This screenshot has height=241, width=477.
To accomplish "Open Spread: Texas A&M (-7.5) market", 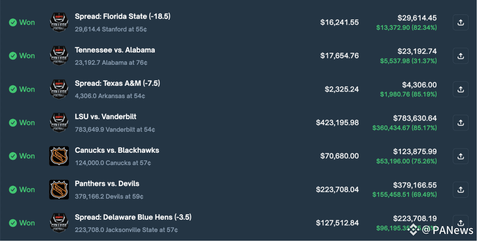I will [x=117, y=83].
